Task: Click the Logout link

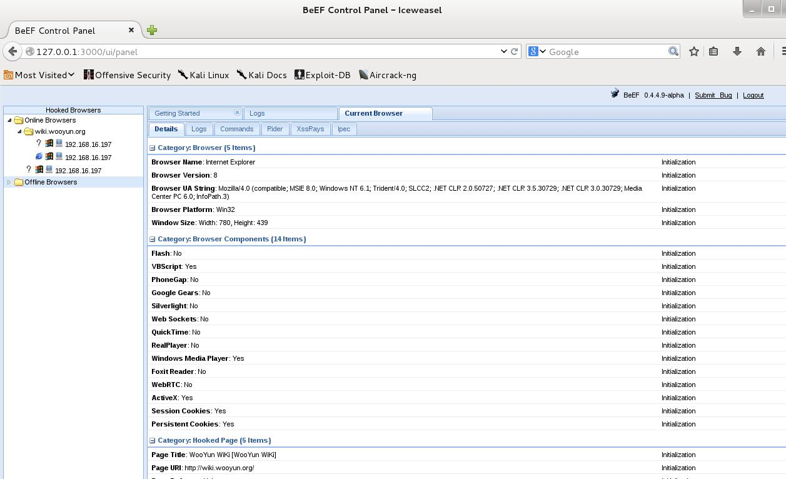Action: click(753, 95)
